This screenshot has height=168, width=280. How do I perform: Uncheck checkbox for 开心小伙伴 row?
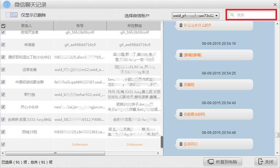tap(3, 107)
